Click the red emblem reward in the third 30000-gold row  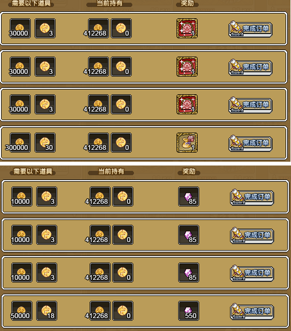[187, 105]
